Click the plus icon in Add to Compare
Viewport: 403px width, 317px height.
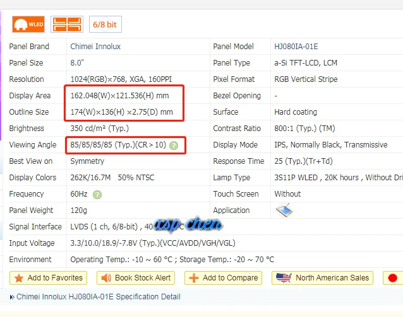point(194,278)
